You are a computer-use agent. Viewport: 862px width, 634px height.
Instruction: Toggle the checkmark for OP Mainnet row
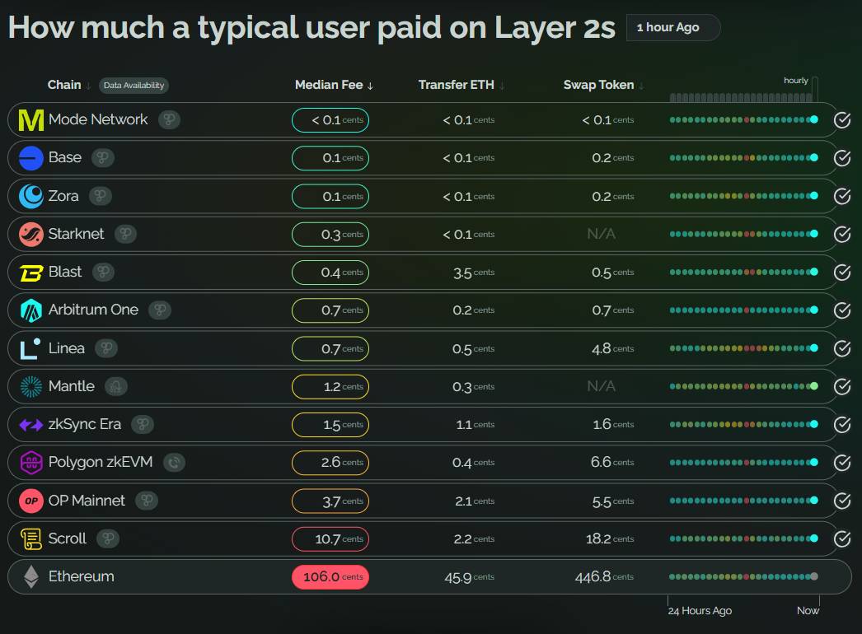click(842, 501)
